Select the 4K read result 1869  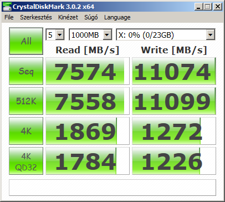[88, 131]
